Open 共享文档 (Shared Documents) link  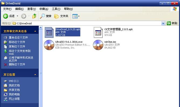14,90
